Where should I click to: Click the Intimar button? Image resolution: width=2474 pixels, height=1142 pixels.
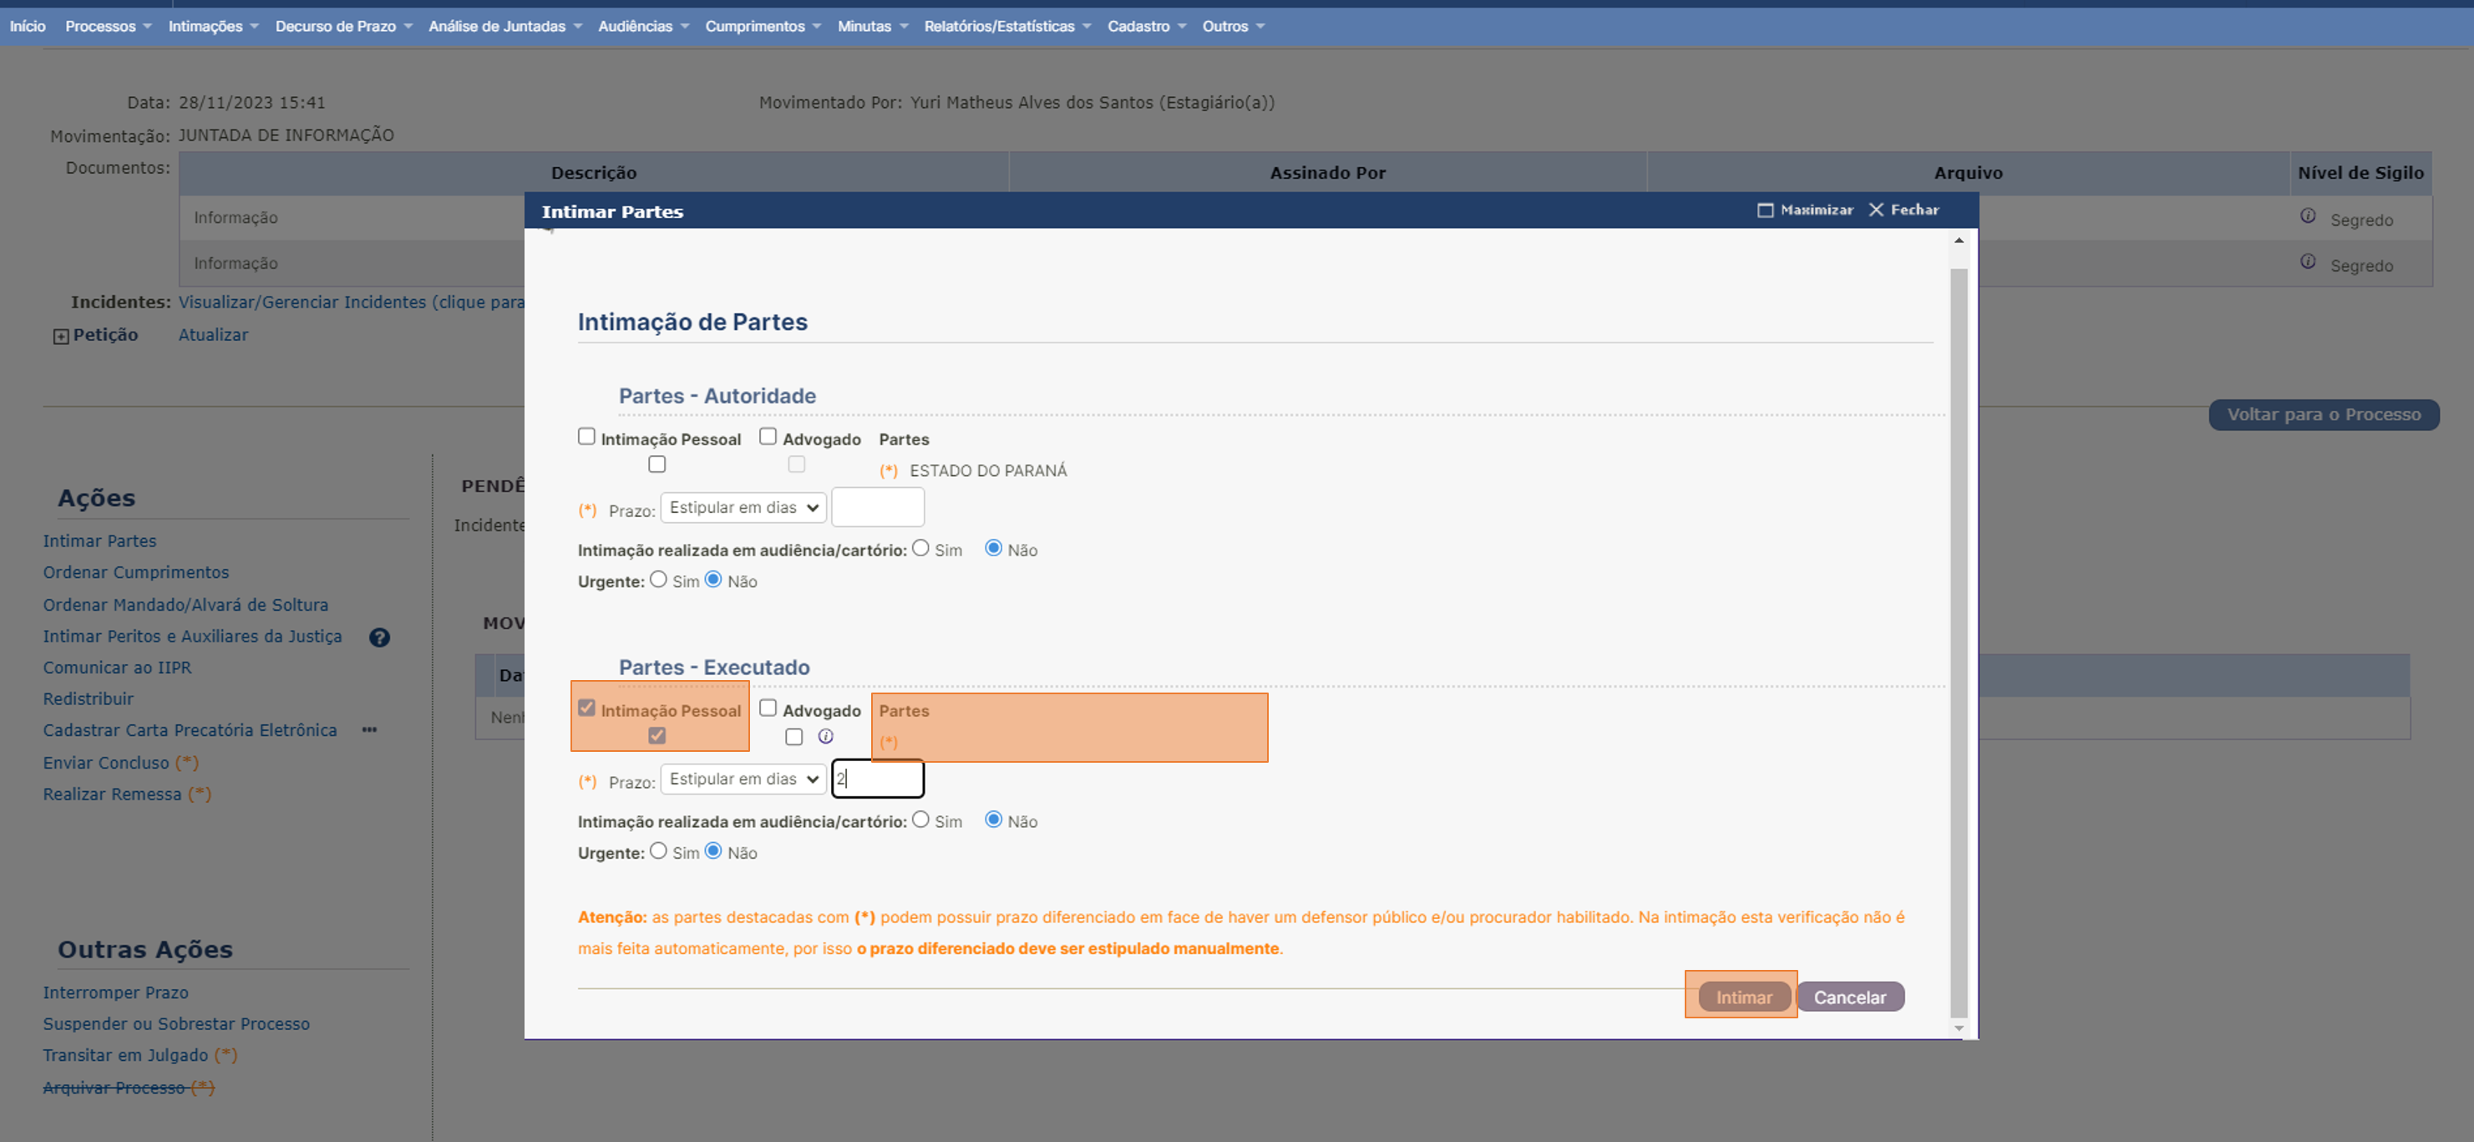tap(1744, 997)
